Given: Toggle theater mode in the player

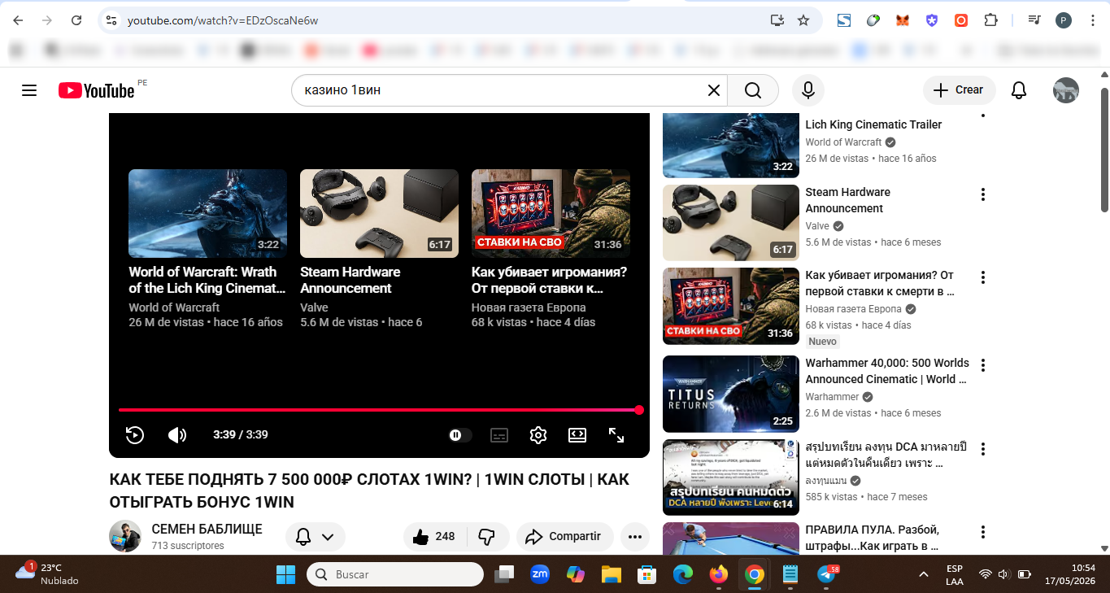Looking at the screenshot, I should pos(577,435).
